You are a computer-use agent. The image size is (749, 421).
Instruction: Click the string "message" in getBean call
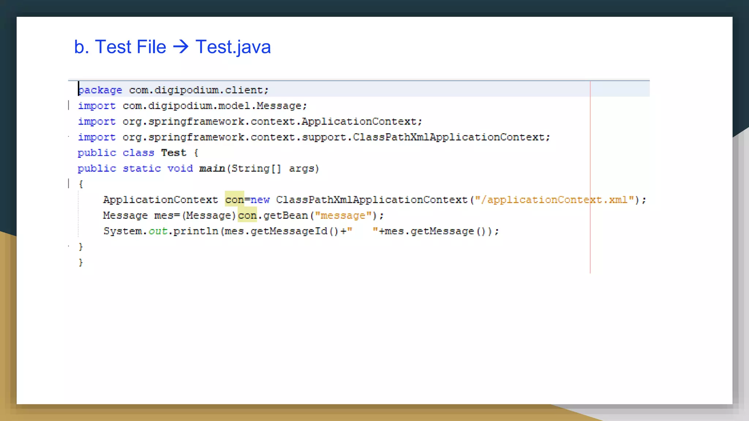click(343, 215)
